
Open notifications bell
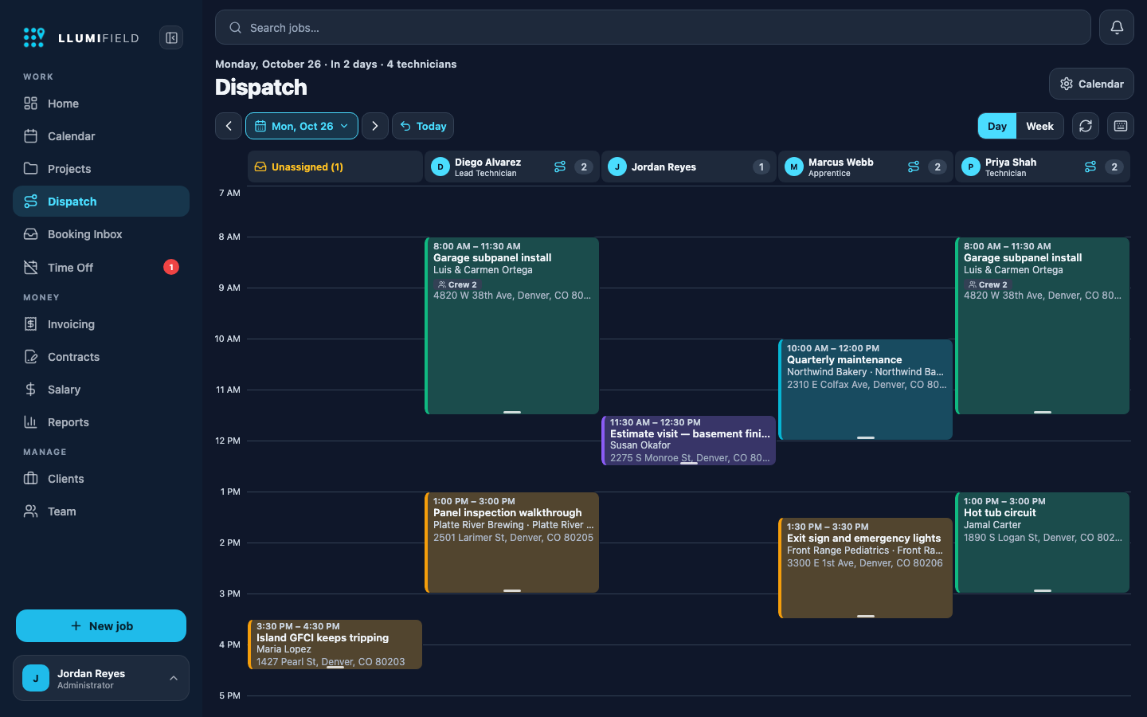coord(1117,27)
